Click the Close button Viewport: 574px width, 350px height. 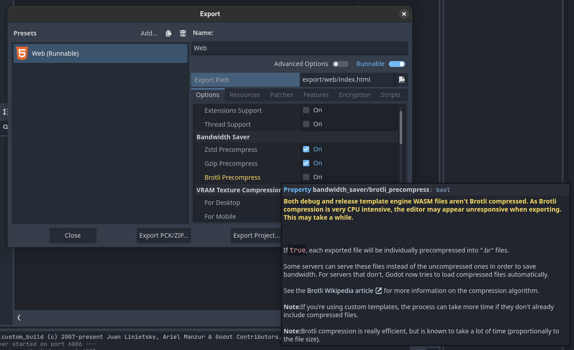point(73,235)
